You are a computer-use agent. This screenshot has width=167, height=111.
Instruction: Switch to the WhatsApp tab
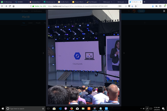point(7,2)
